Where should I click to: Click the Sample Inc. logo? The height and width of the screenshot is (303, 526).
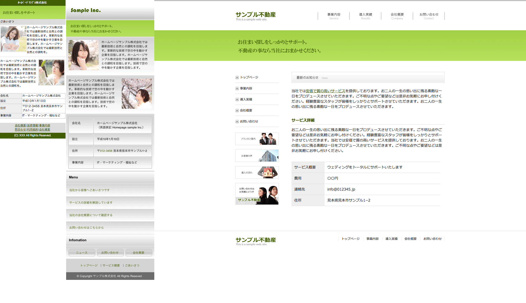(x=86, y=10)
